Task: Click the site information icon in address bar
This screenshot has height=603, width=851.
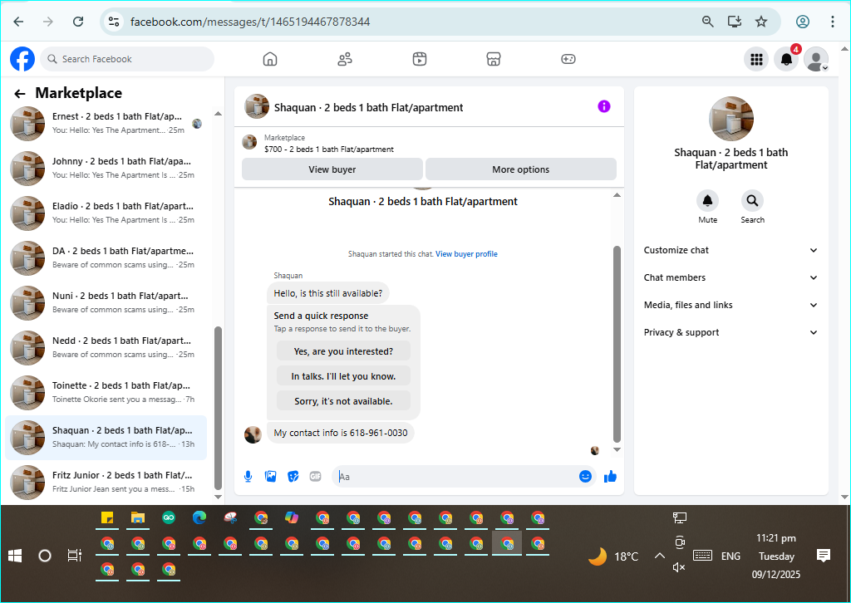Action: (114, 22)
